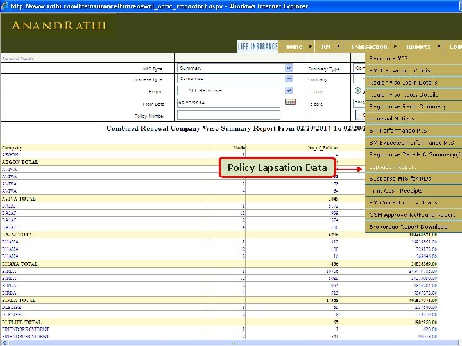Image resolution: width=462 pixels, height=346 pixels.
Task: Expand the arrow next to RM menu
Action: (338, 47)
